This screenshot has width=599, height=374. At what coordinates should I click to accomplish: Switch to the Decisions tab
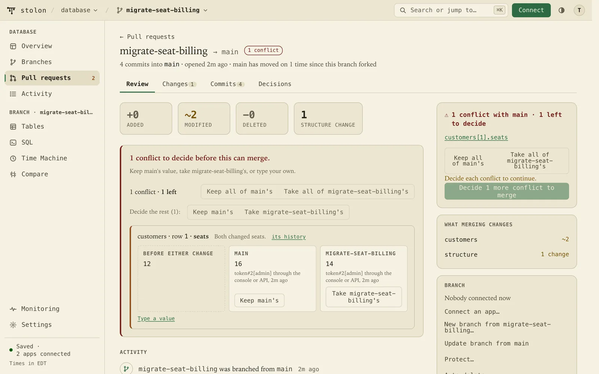275,84
